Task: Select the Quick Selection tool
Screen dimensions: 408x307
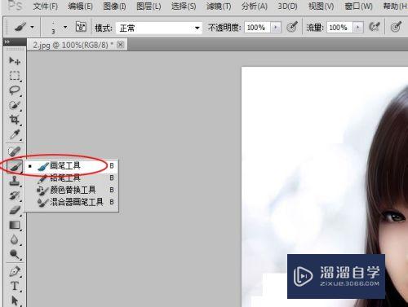Action: click(x=15, y=105)
